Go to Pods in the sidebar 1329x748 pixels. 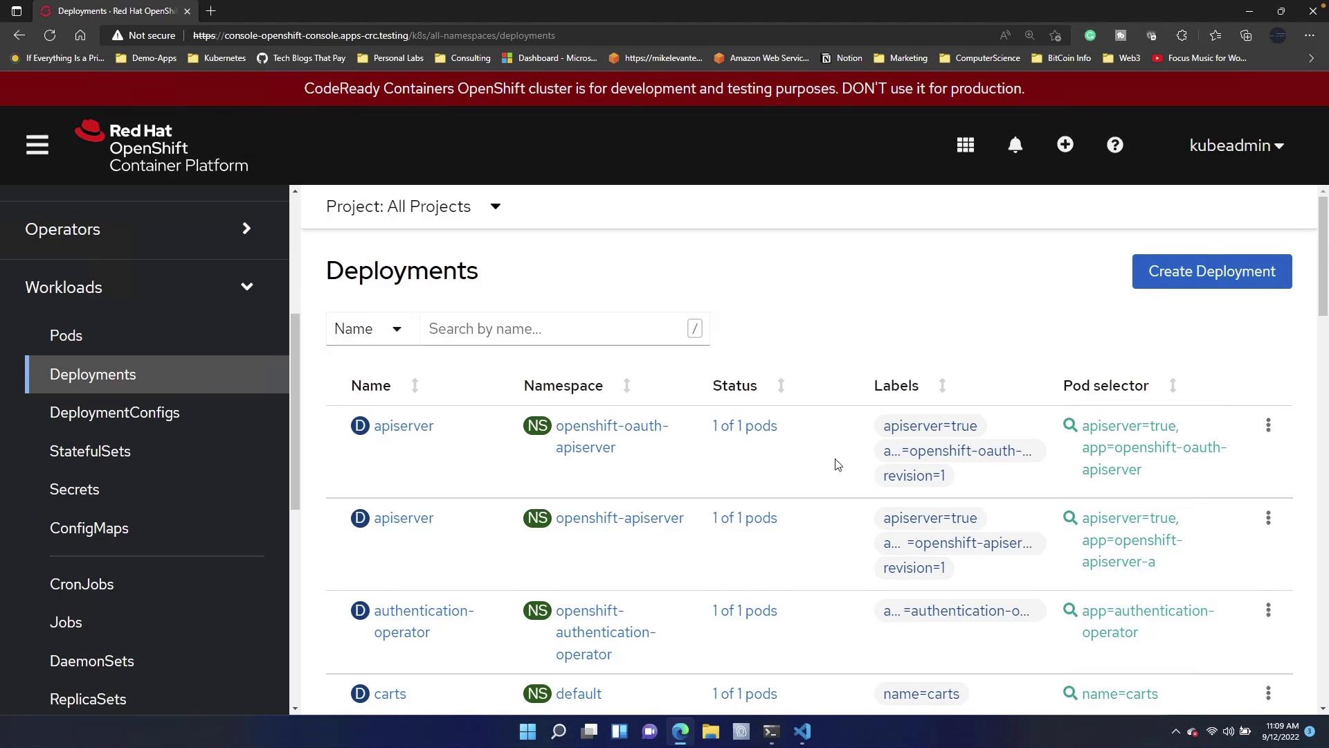(x=66, y=336)
